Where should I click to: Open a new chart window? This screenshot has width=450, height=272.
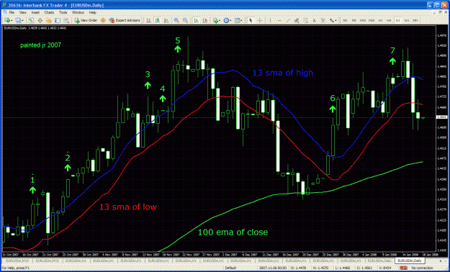7,20
